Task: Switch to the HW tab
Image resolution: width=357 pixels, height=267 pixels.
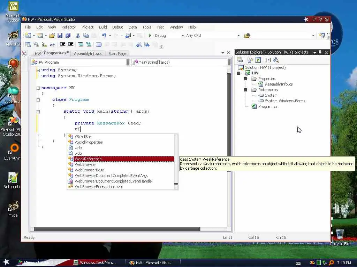Action: pyautogui.click(x=38, y=54)
